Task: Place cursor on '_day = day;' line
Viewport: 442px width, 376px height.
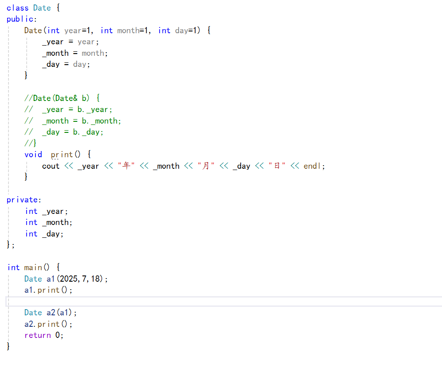Action: (x=66, y=65)
